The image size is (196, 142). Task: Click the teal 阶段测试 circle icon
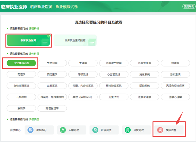pyautogui.click(x=95, y=130)
